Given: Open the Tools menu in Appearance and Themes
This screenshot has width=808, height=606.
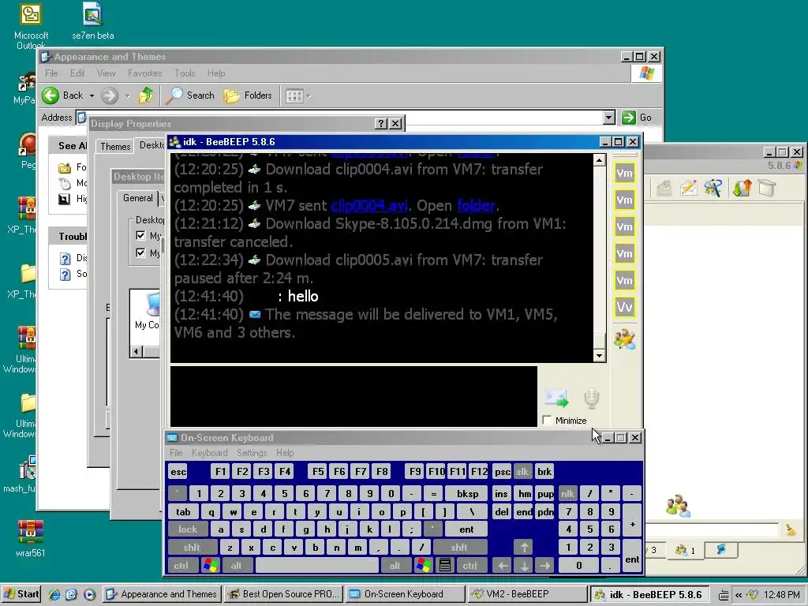Looking at the screenshot, I should coord(185,73).
